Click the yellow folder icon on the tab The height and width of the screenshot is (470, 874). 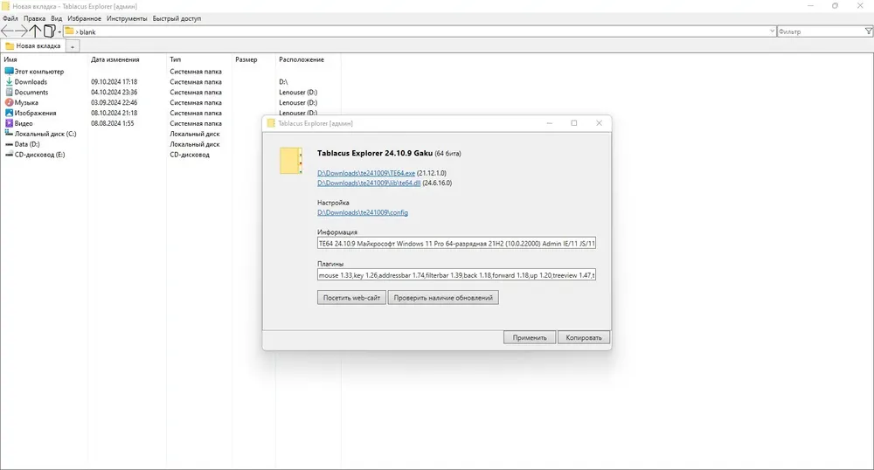pyautogui.click(x=10, y=46)
